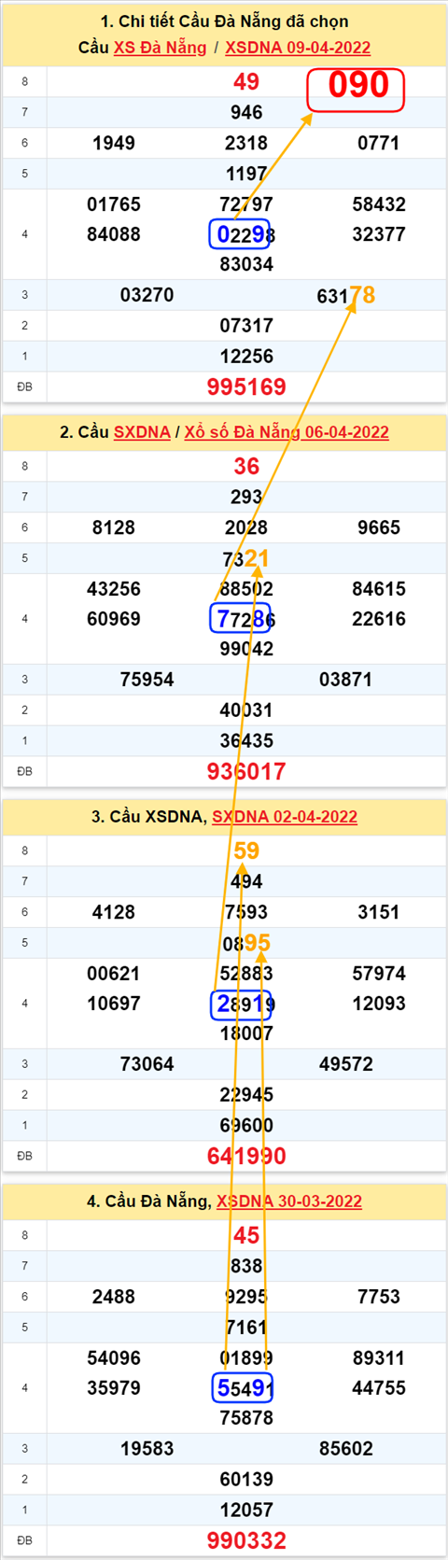This screenshot has width=448, height=1560.
Task: Open the XS Đà Nẵng link
Action: point(160,48)
